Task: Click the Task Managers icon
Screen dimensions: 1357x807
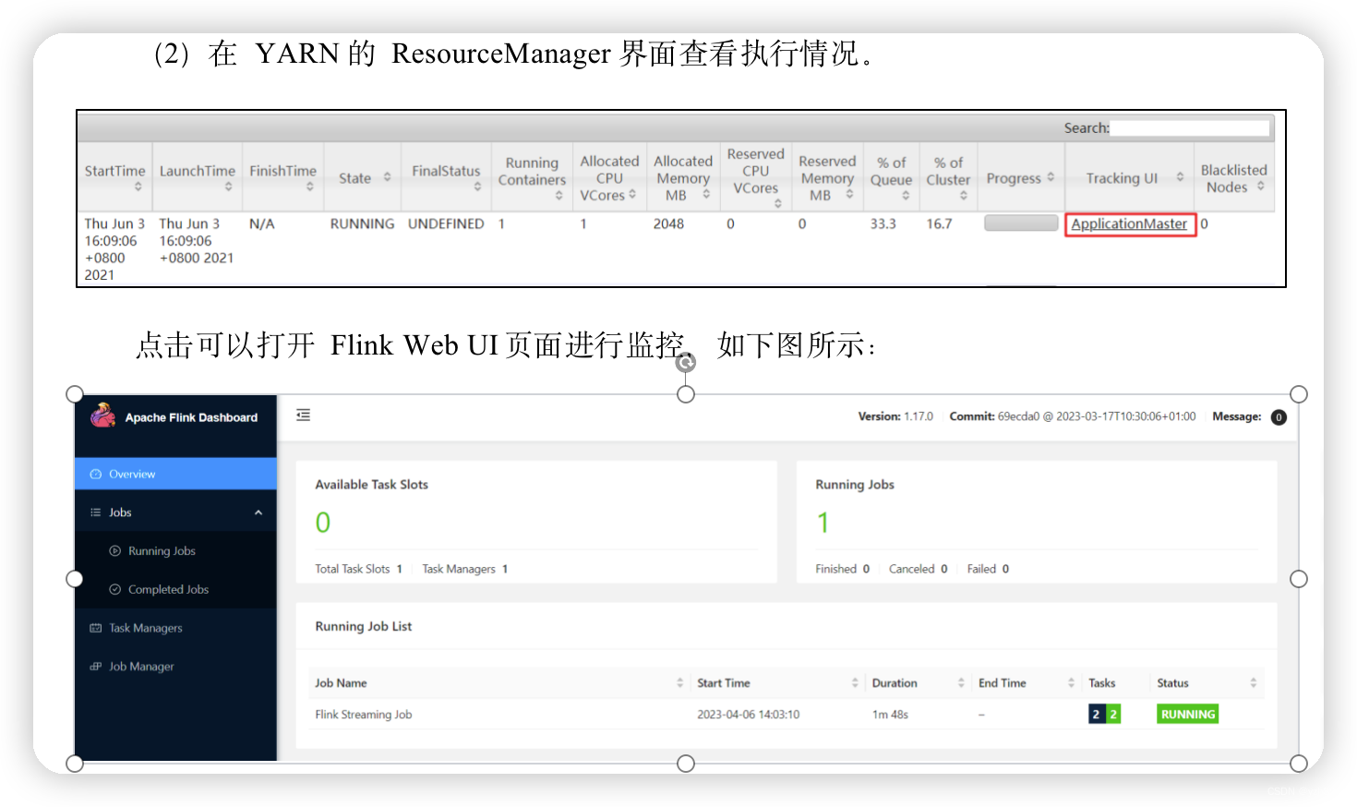Action: coord(96,628)
